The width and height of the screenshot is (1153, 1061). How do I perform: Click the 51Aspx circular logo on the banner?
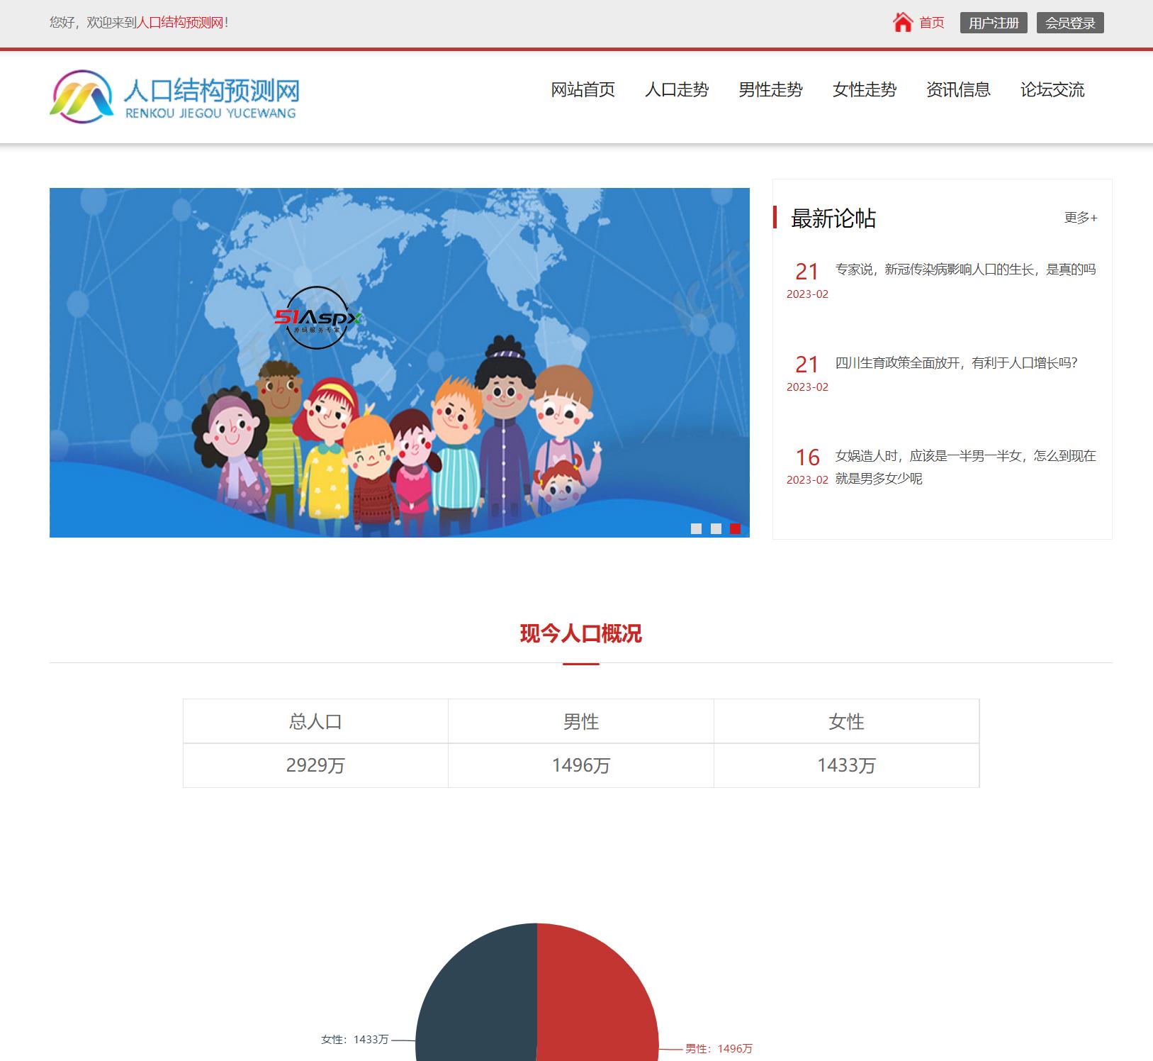[317, 318]
